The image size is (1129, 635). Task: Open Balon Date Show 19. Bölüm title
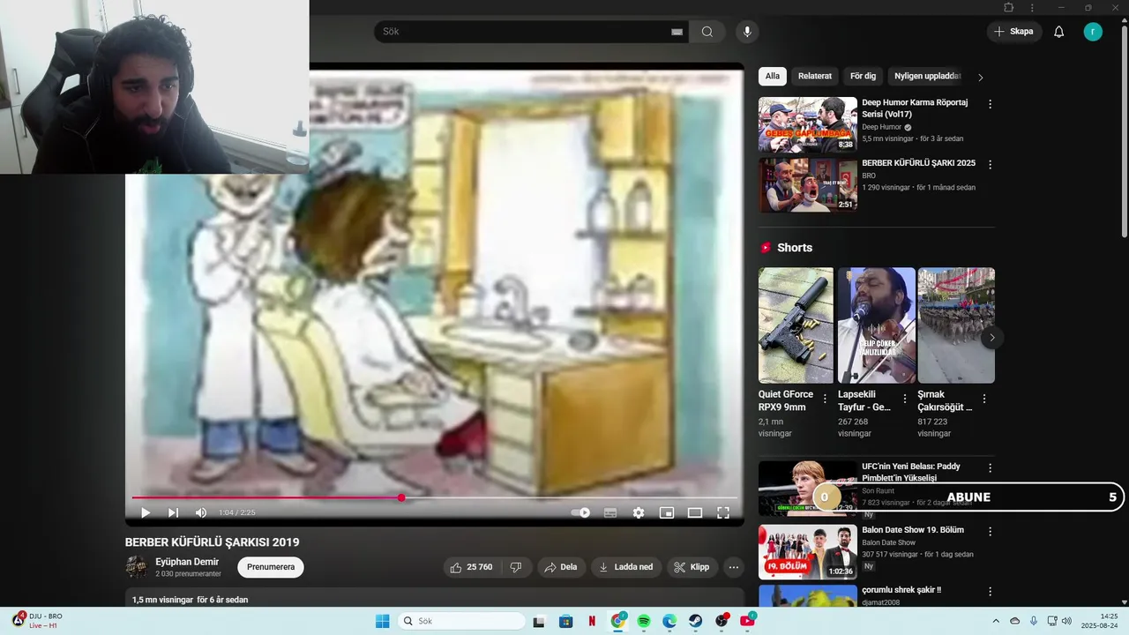pos(913,530)
